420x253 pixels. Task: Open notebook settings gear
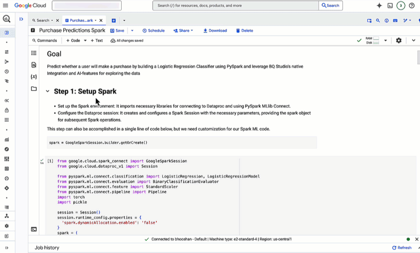point(399,40)
